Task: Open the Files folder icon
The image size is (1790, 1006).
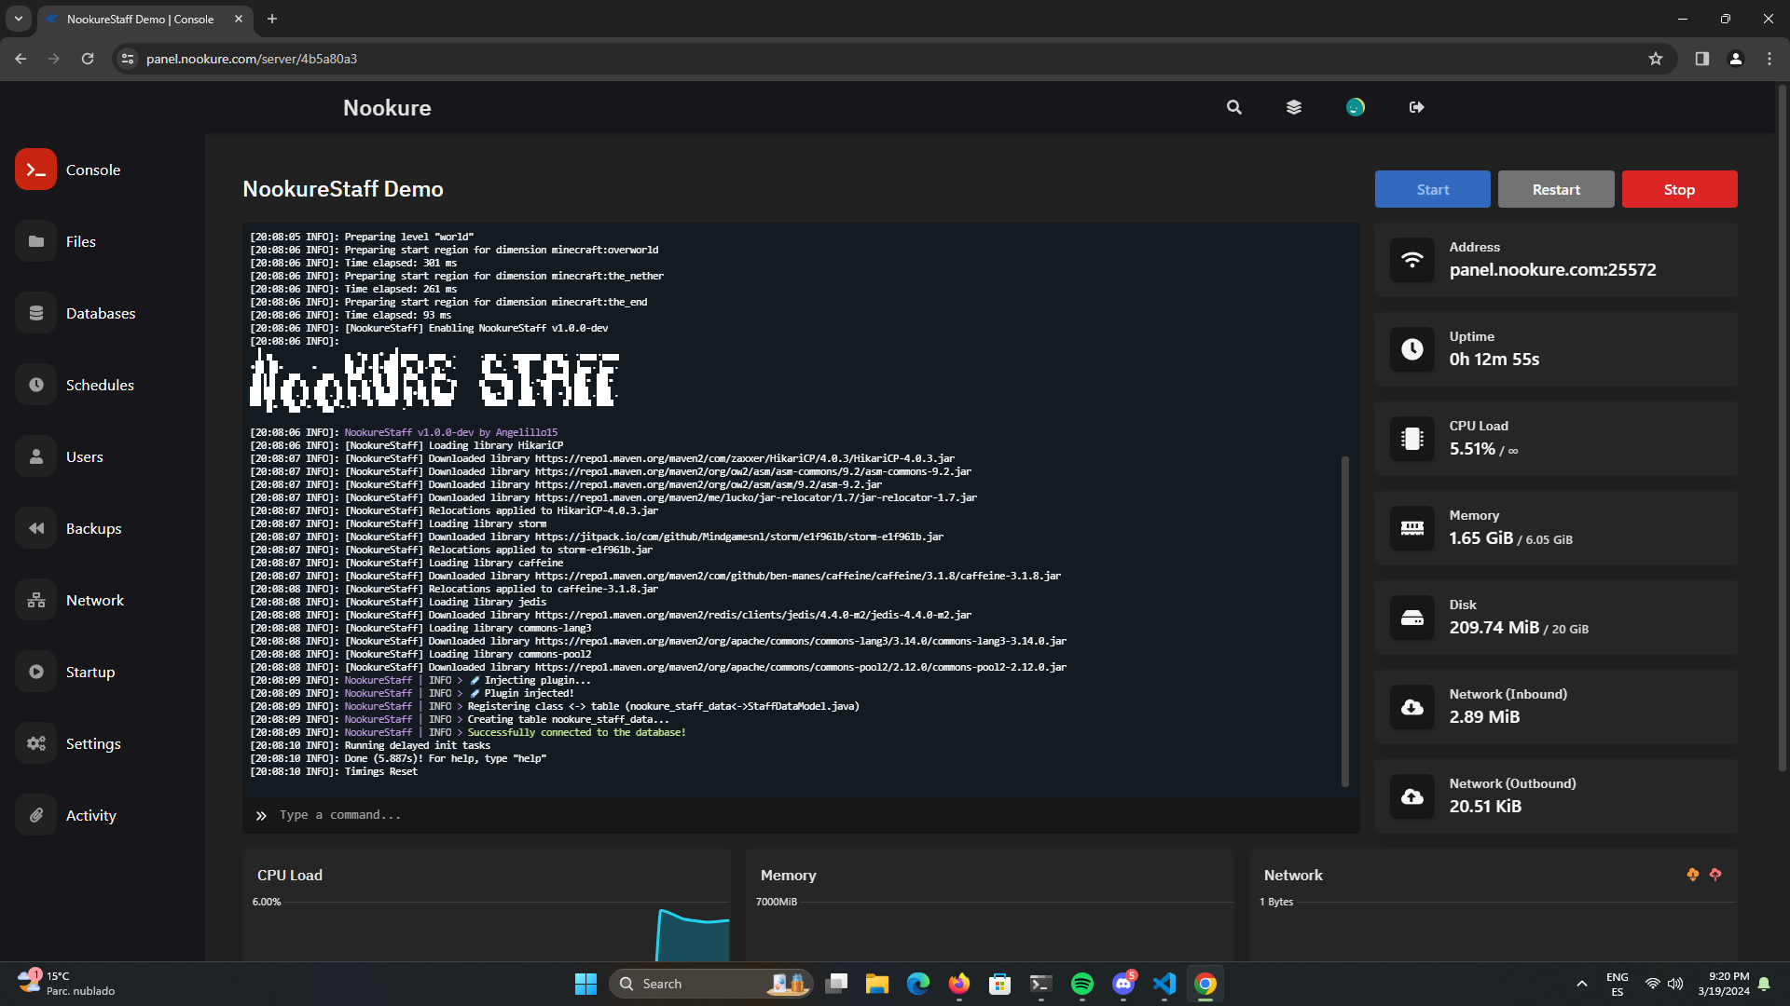Action: [x=35, y=241]
